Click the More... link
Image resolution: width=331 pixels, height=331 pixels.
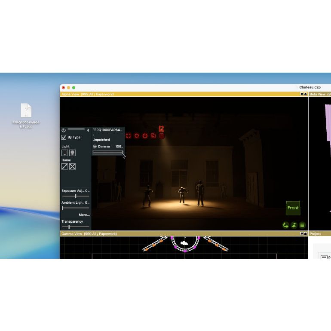[x=84, y=215]
